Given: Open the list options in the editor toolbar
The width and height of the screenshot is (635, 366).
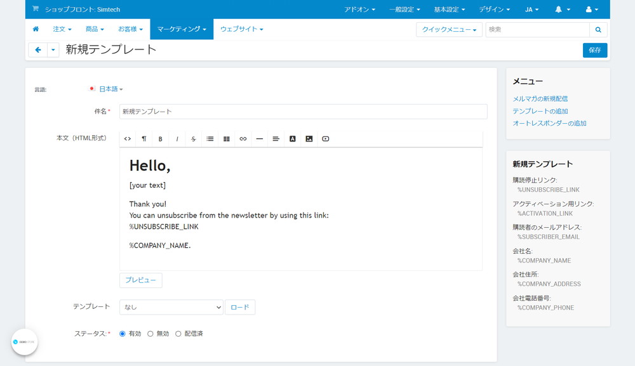Looking at the screenshot, I should (x=210, y=139).
